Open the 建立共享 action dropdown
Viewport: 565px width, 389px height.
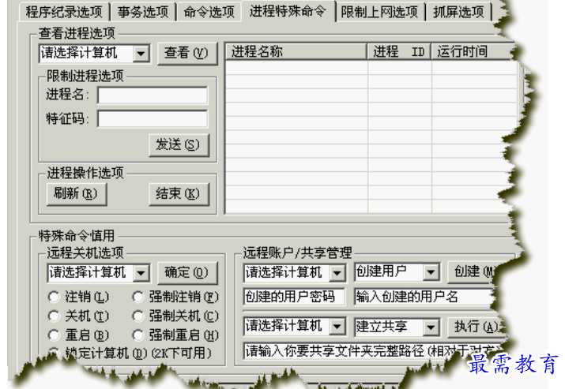pos(431,327)
